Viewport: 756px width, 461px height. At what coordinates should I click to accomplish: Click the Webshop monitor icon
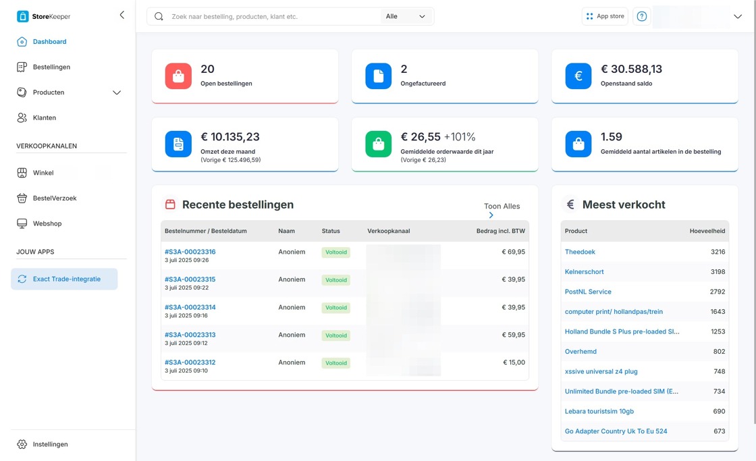coord(22,223)
